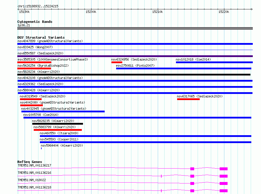This screenshot has width=261, height=194.
Task: Click the blue bar for nsv1012018 (Coe2014)
Action: pos(214,62)
